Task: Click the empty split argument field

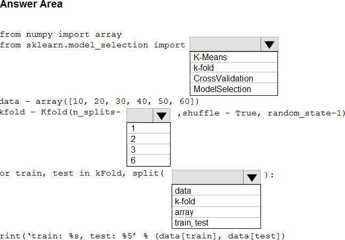Action: [207, 177]
